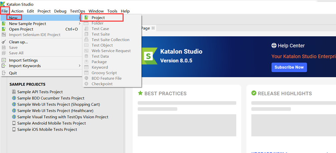Open Sample Android Mobile Tests Project
The image size is (336, 153).
pos(51,123)
